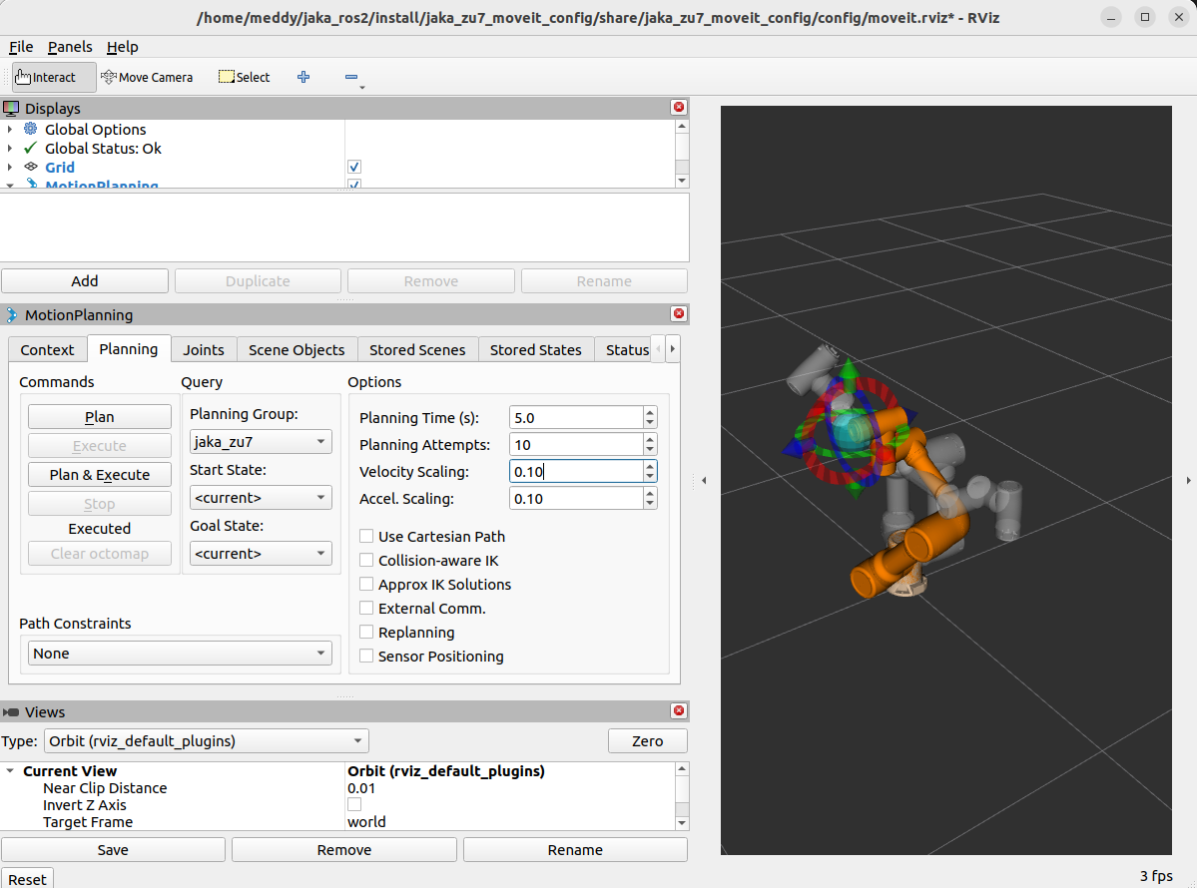Switch to the Joints tab
1197x888 pixels.
pos(203,349)
